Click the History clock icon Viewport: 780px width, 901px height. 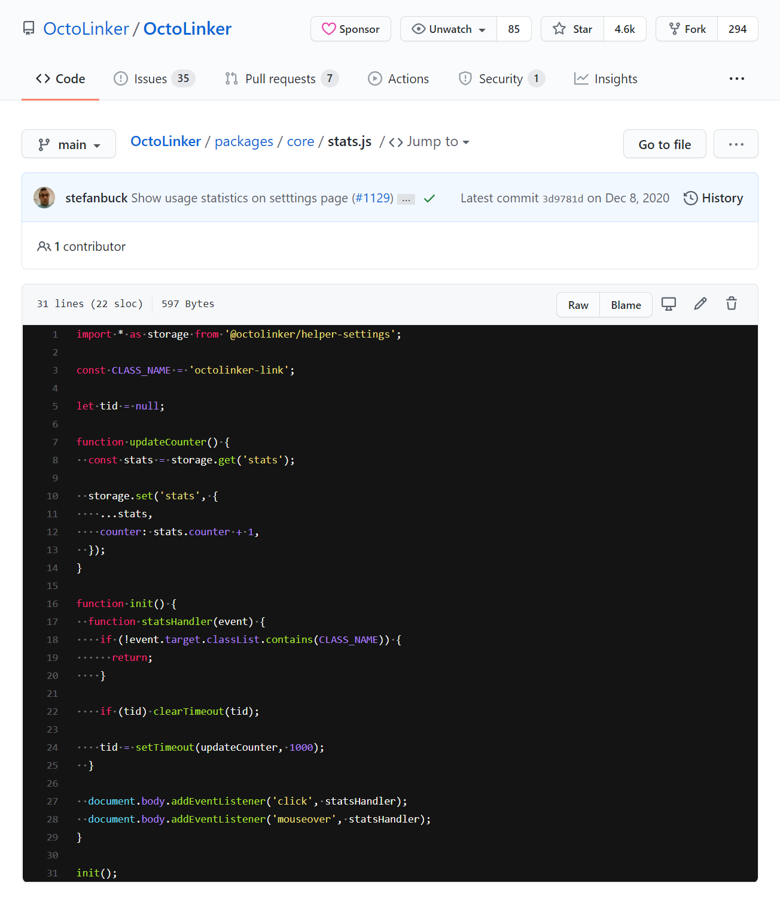(691, 198)
